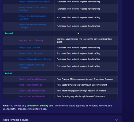134x122 pixels.
Task: Select the Revered reputation header
Action: (x=9, y=33)
